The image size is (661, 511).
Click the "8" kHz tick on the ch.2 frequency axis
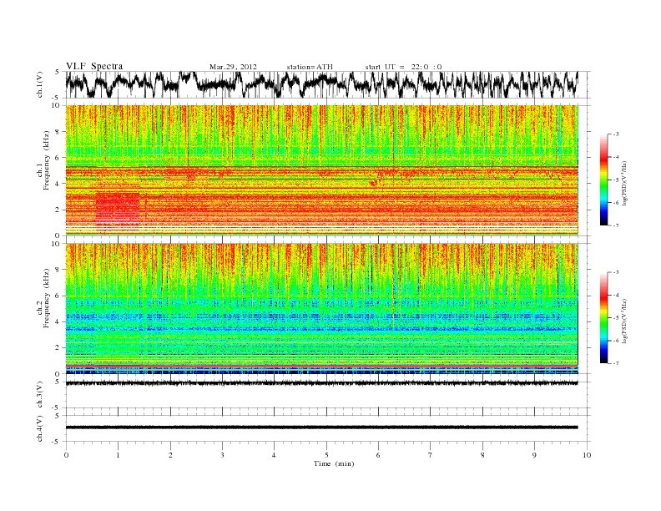58,270
